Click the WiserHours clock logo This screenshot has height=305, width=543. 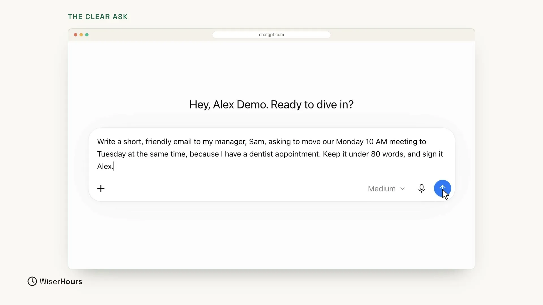click(x=32, y=281)
